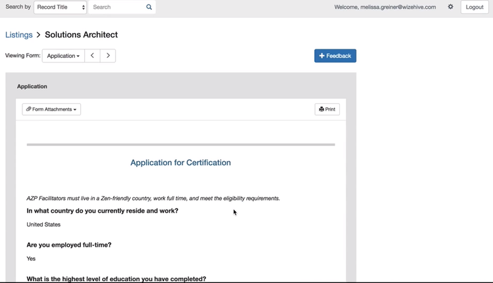Go to previous form with left arrow
The width and height of the screenshot is (493, 283).
coord(92,56)
